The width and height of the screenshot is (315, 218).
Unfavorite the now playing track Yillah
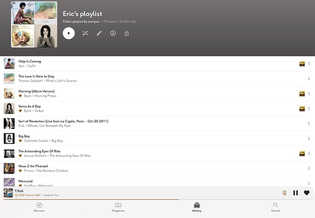[307, 193]
